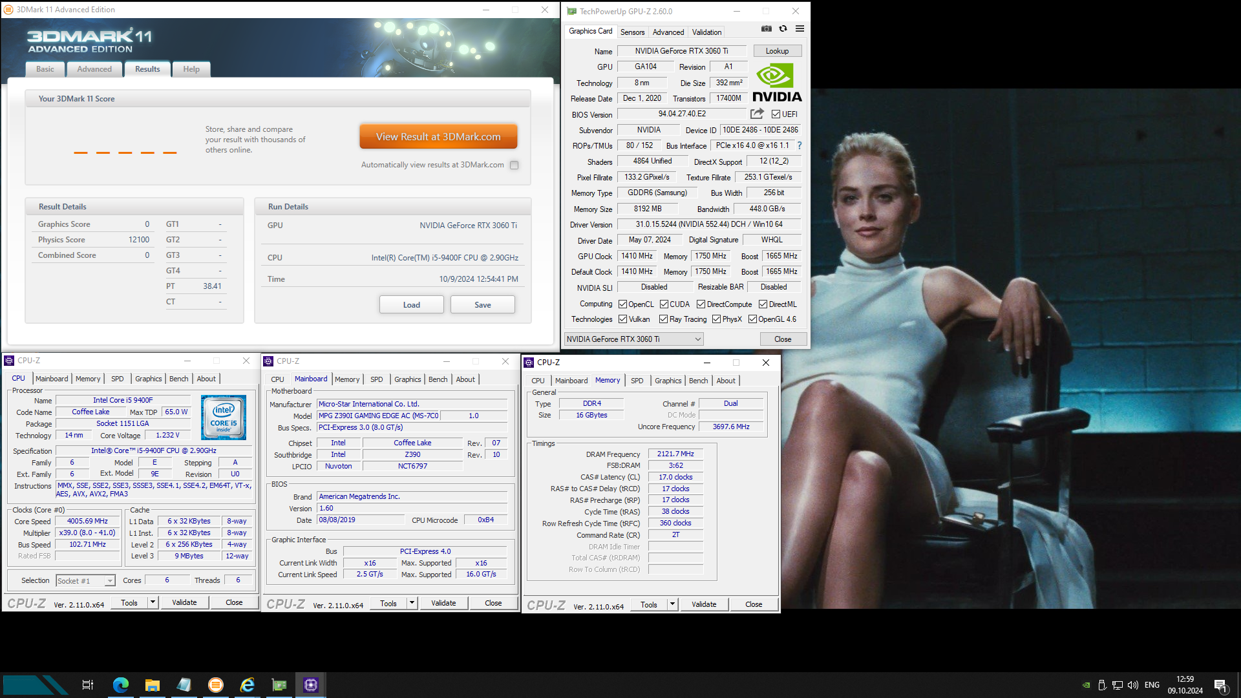Click Tools button in Mainboard CPU-Z window
This screenshot has width=1241, height=698.
click(x=388, y=603)
